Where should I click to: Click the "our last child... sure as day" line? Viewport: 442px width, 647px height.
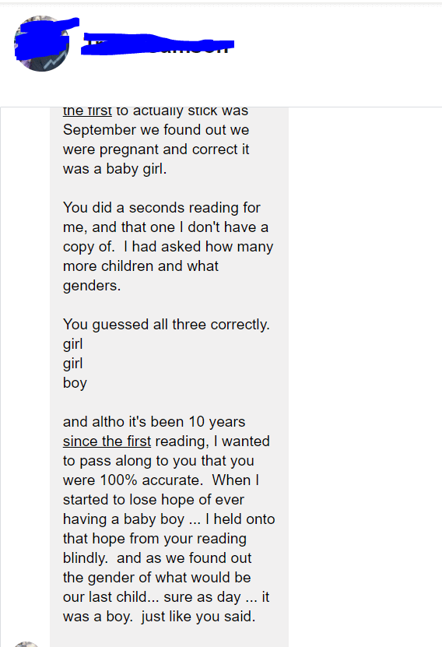[x=167, y=597]
